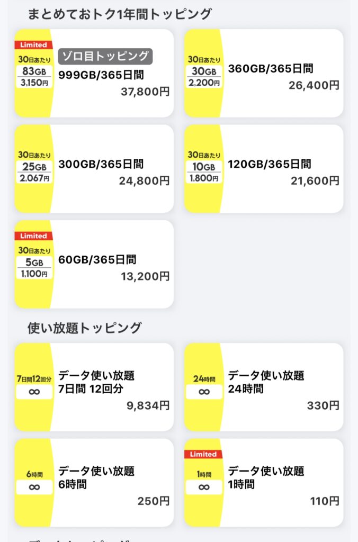358x542 pixels.
Task: Select the 999GB/365日間 topping card
Action: [114, 74]
